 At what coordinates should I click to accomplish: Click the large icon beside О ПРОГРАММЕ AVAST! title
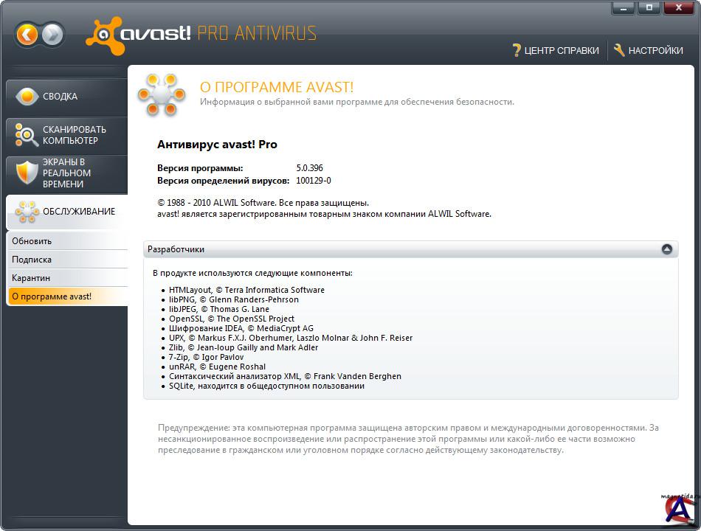[x=160, y=94]
